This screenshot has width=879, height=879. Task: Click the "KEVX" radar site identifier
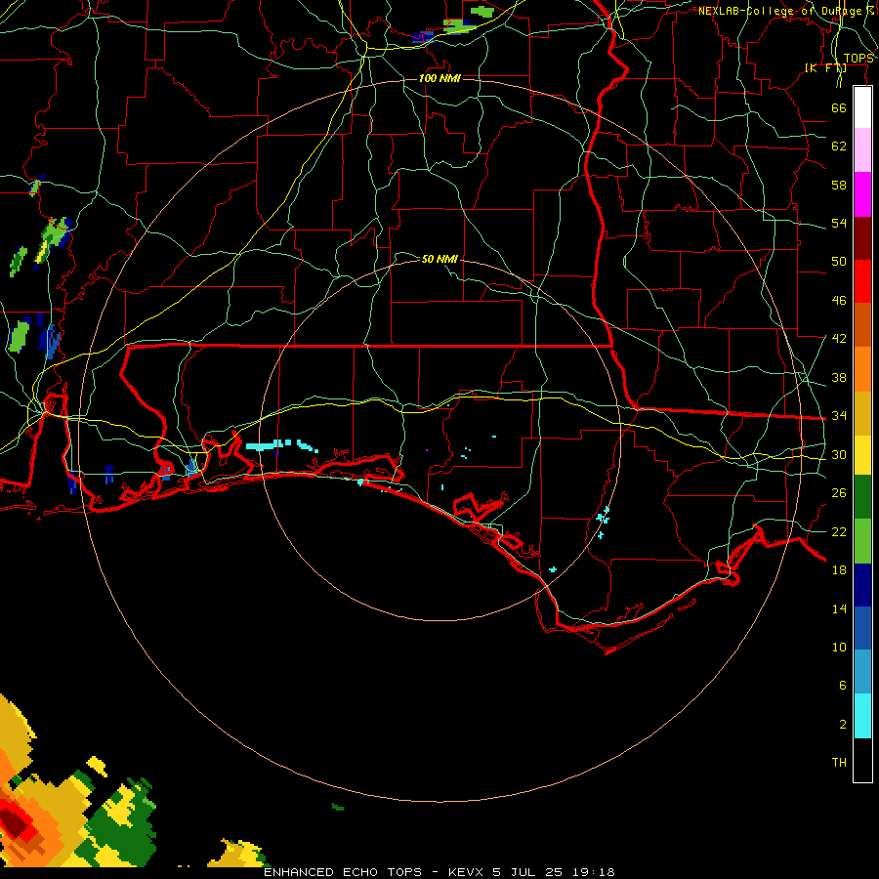(465, 872)
